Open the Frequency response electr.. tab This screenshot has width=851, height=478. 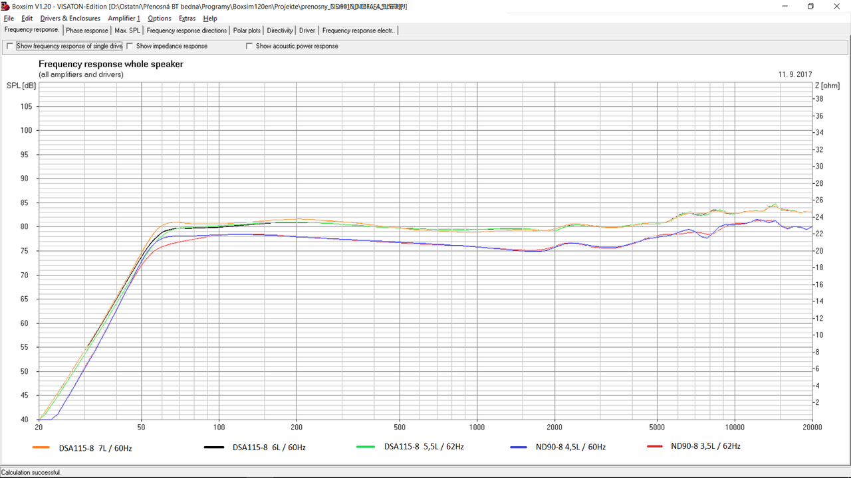[x=358, y=31]
